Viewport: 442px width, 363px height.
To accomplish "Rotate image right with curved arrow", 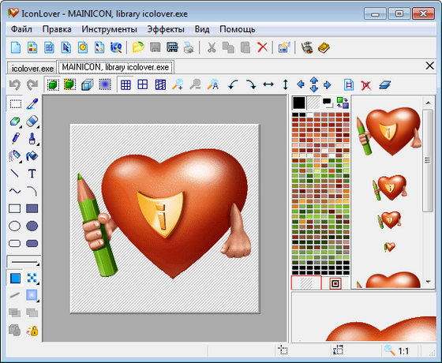I will point(251,84).
